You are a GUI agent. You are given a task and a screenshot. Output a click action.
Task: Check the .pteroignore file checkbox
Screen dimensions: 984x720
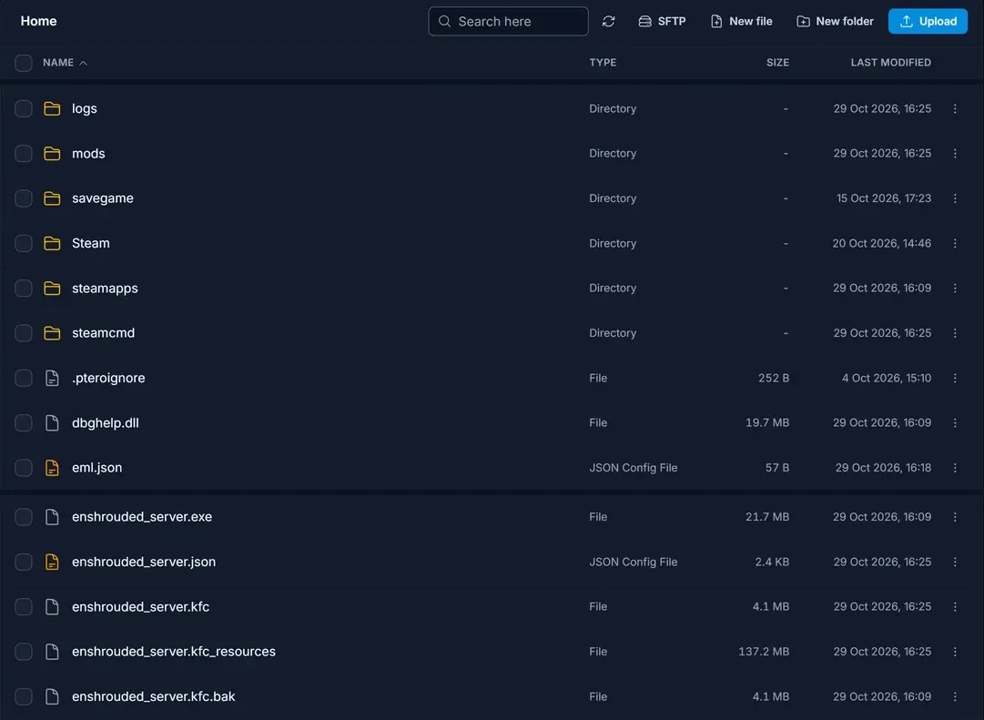[x=24, y=378]
